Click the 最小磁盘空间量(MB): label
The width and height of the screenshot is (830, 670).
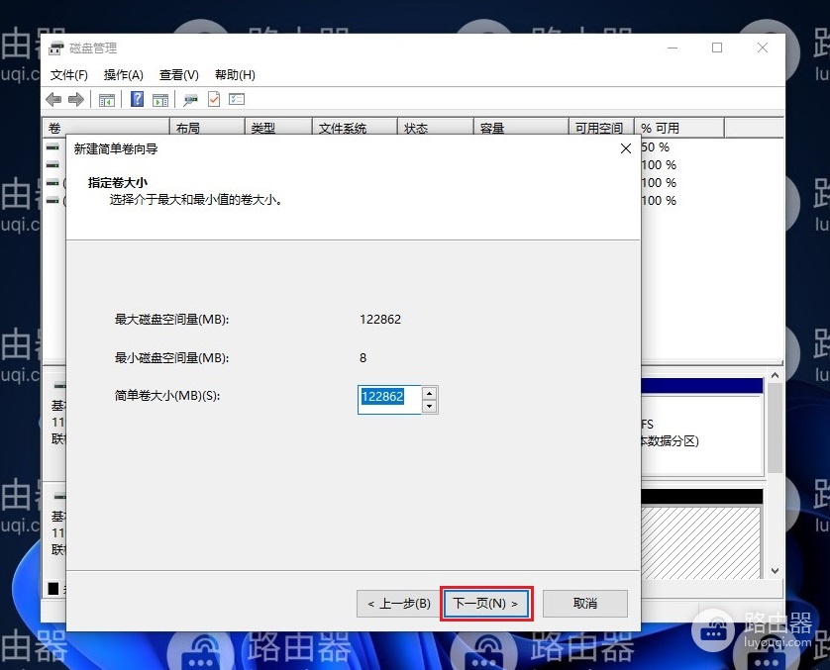coord(172,358)
